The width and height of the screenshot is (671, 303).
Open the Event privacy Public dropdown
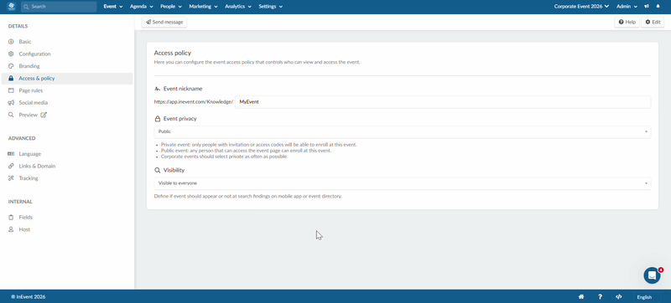(x=403, y=132)
